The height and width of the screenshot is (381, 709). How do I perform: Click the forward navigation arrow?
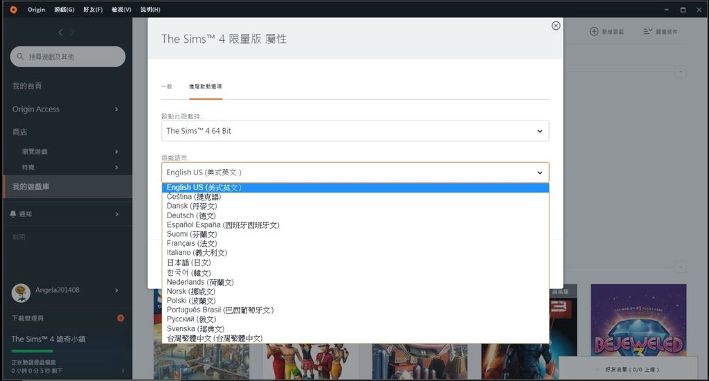pyautogui.click(x=72, y=32)
